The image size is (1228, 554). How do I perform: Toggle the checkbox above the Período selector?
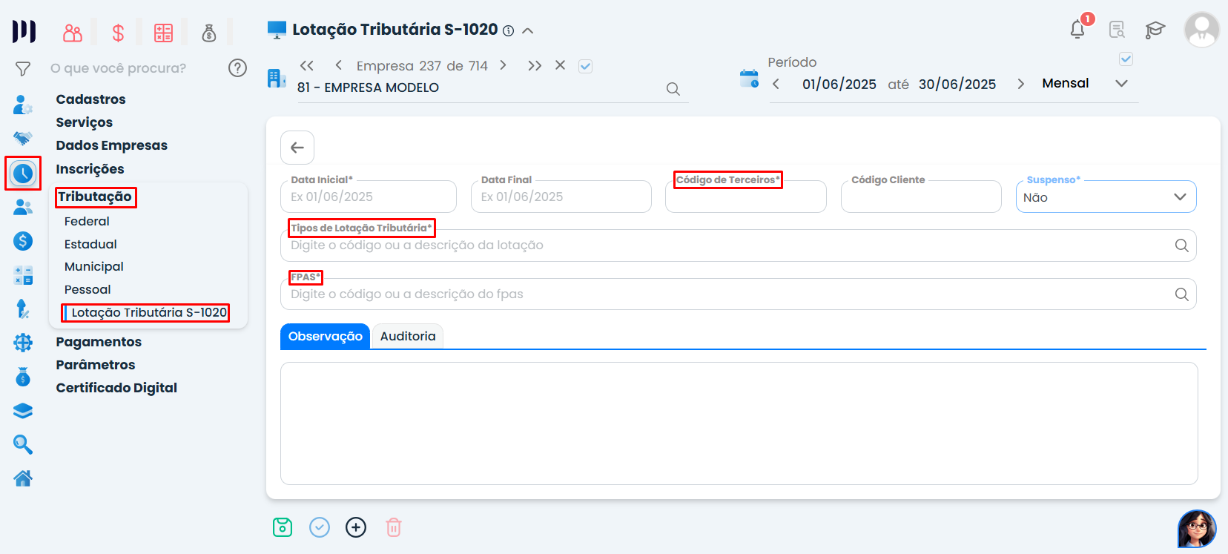(1126, 59)
